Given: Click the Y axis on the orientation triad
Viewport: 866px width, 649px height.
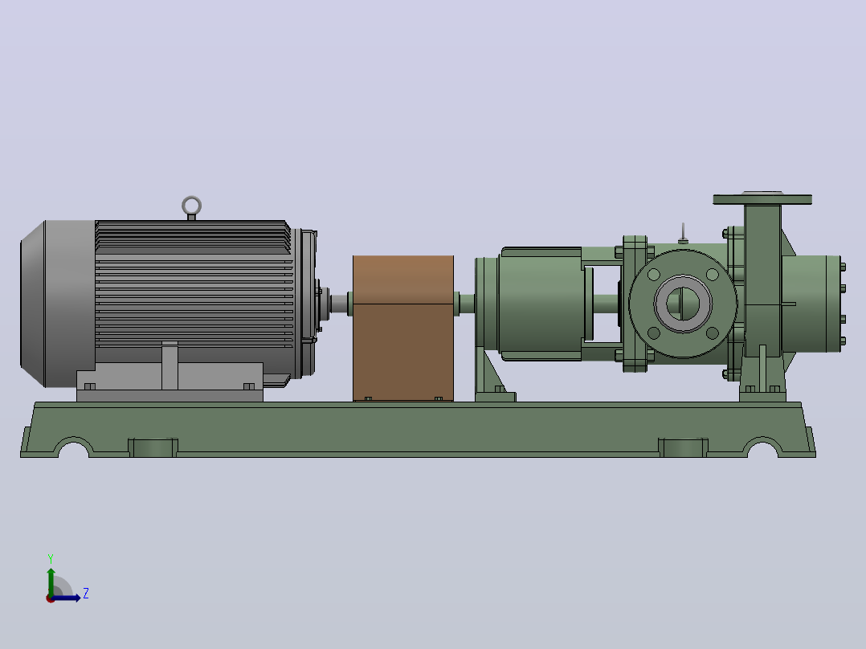Looking at the screenshot, I should (x=51, y=580).
